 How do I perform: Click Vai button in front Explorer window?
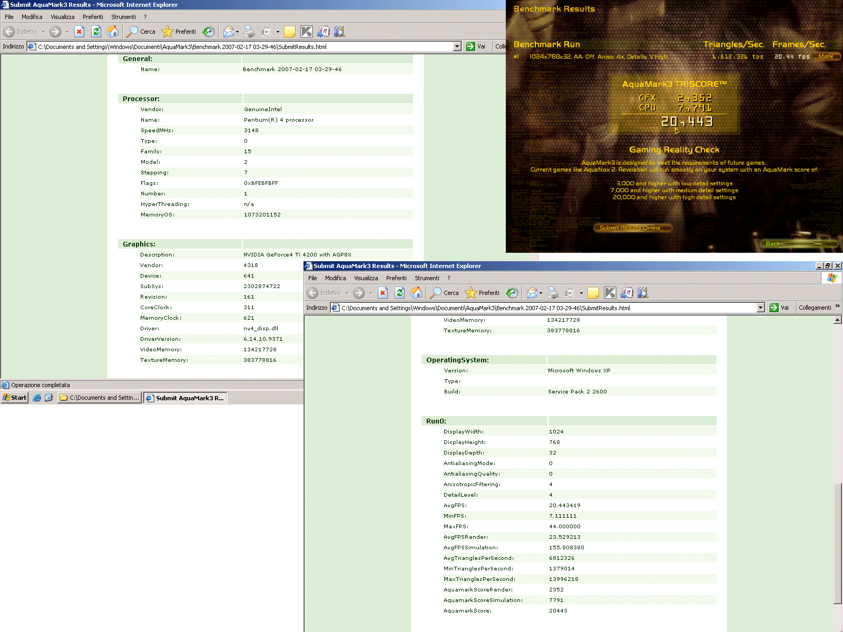point(779,308)
